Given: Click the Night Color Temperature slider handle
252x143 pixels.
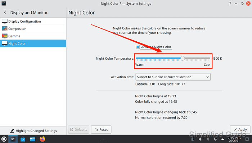Looking at the screenshot, I should click(183, 58).
